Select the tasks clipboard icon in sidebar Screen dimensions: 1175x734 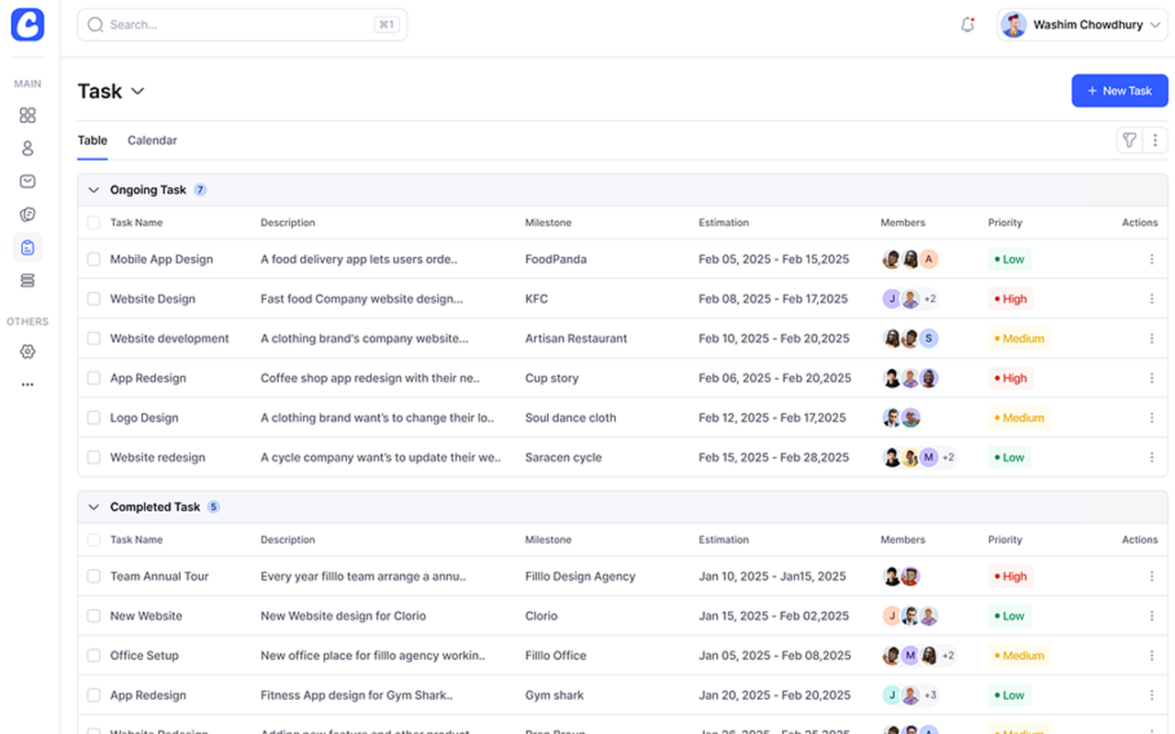28,247
